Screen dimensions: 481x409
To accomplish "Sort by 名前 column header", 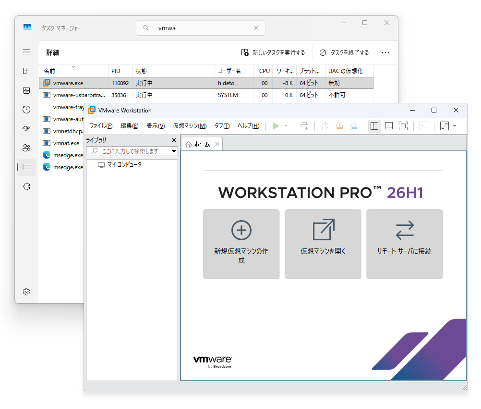I will (x=73, y=71).
